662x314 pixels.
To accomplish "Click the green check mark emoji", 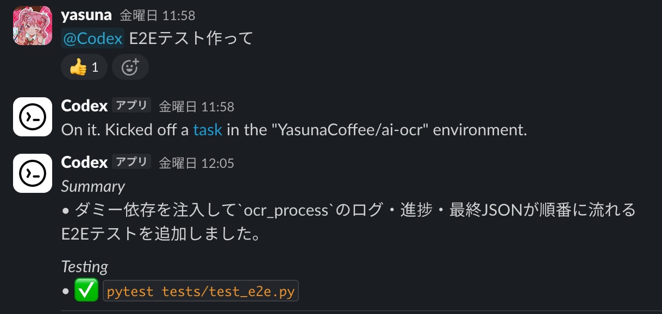I will click(85, 291).
